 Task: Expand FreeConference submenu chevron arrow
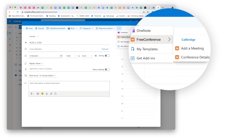(169, 40)
